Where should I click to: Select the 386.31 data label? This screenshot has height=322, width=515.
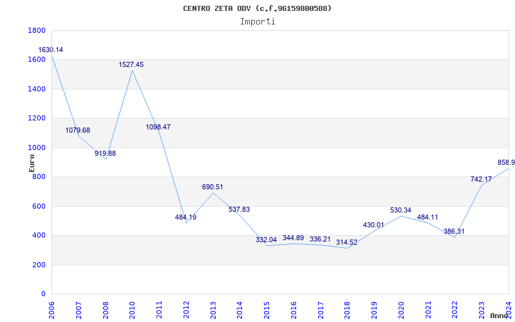click(x=454, y=232)
